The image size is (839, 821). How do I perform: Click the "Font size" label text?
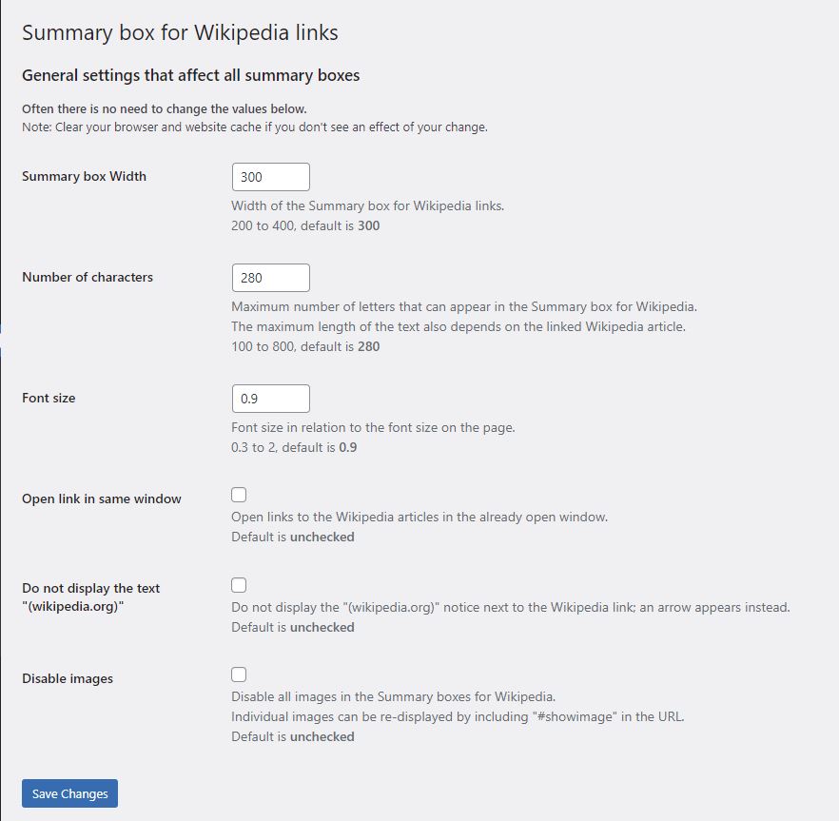49,398
